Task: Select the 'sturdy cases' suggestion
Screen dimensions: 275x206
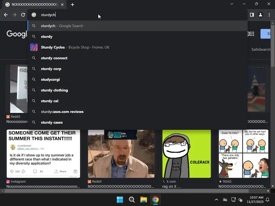Action: pos(137,122)
